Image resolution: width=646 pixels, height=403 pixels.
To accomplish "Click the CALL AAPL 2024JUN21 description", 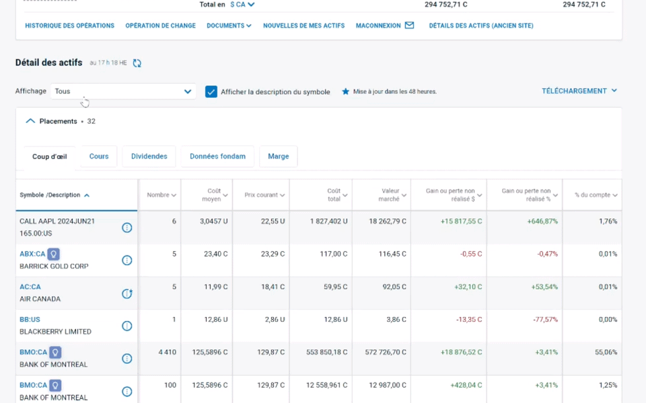I will (57, 228).
